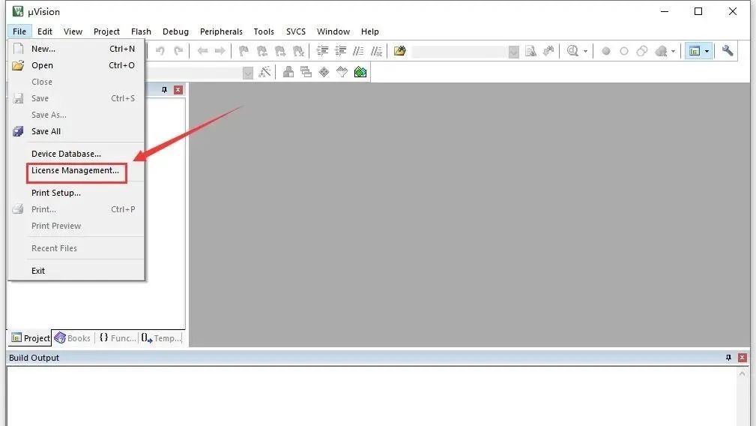The height and width of the screenshot is (426, 756).
Task: Select Print Setup... menu entry
Action: click(76, 193)
